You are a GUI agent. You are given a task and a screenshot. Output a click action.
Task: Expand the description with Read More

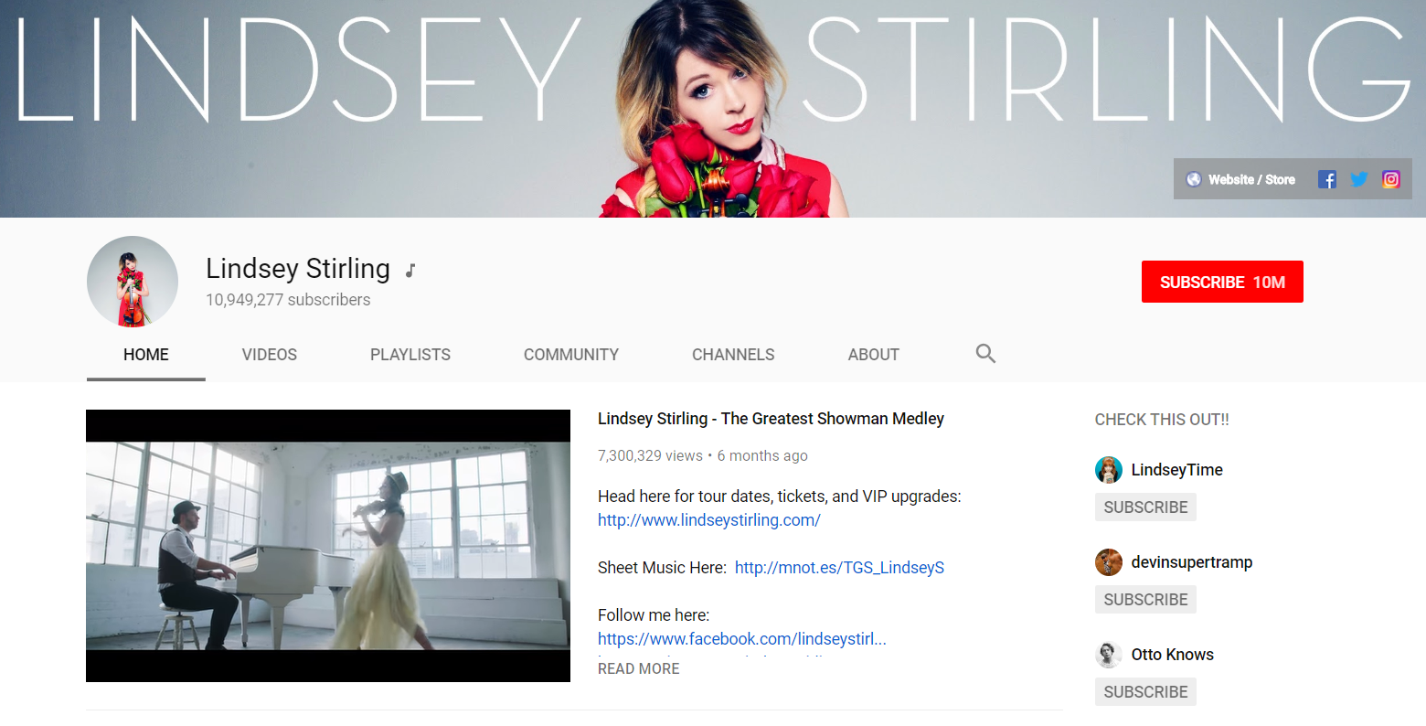[x=639, y=669]
